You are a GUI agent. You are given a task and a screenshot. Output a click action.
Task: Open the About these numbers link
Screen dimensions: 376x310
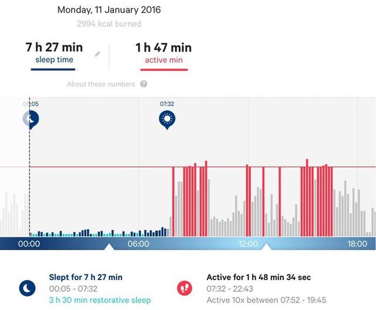101,84
